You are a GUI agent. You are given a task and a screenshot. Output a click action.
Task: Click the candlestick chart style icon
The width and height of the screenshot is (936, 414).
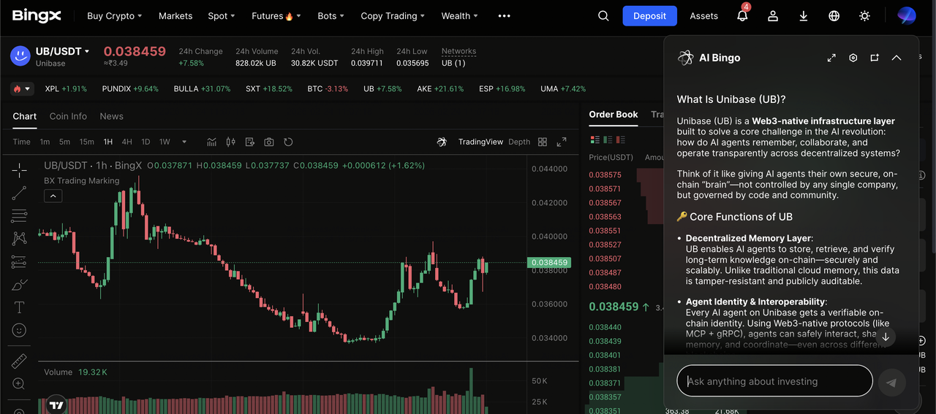point(231,142)
